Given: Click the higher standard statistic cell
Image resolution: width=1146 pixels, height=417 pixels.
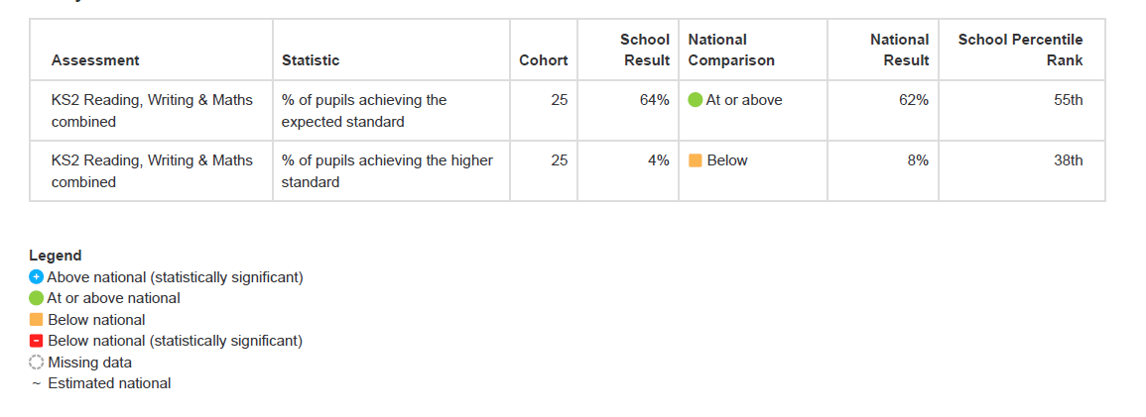Looking at the screenshot, I should pyautogui.click(x=387, y=170).
